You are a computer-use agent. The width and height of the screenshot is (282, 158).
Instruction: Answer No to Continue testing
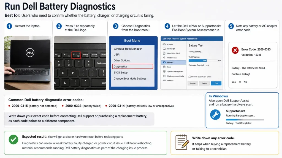coord(245,82)
